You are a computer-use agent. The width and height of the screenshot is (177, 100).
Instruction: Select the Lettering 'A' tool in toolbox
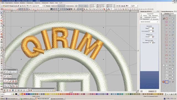[x=2, y=40]
